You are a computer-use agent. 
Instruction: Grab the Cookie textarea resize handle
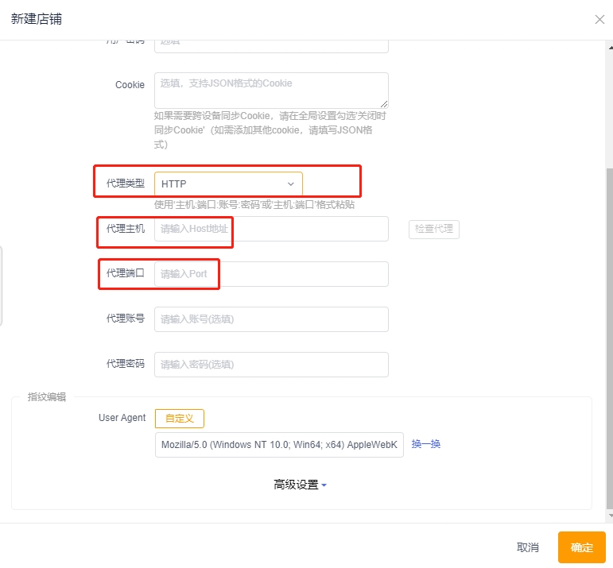385,104
